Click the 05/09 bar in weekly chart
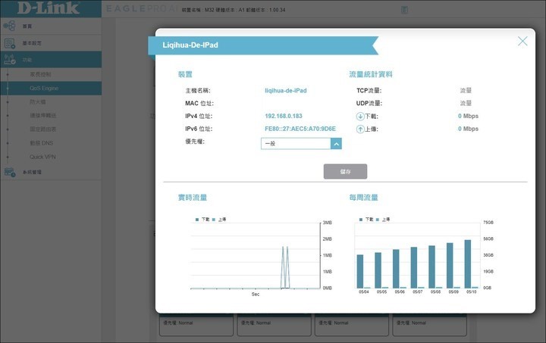Screen dimensions: 546x343 click(x=450, y=266)
